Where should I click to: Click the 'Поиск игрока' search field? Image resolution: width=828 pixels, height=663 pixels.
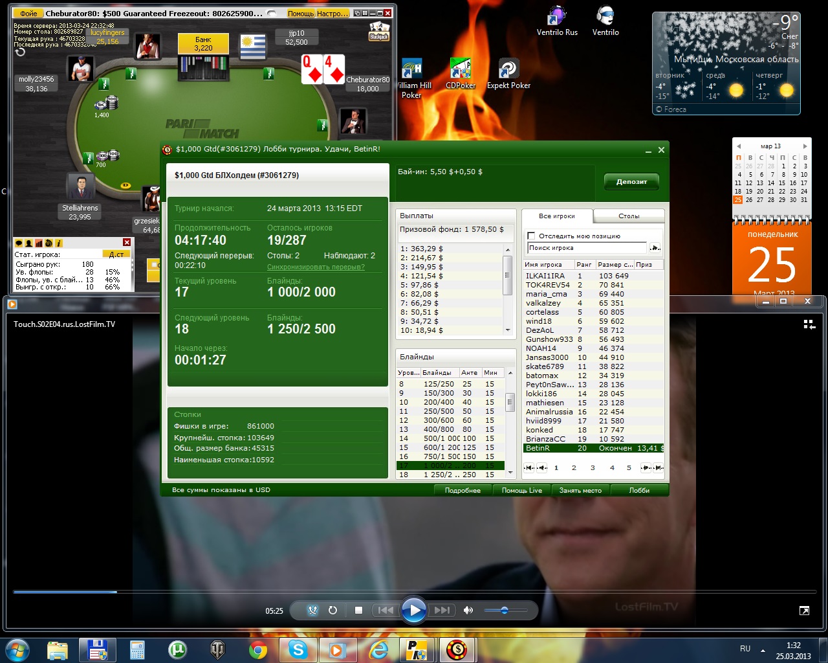click(x=587, y=248)
